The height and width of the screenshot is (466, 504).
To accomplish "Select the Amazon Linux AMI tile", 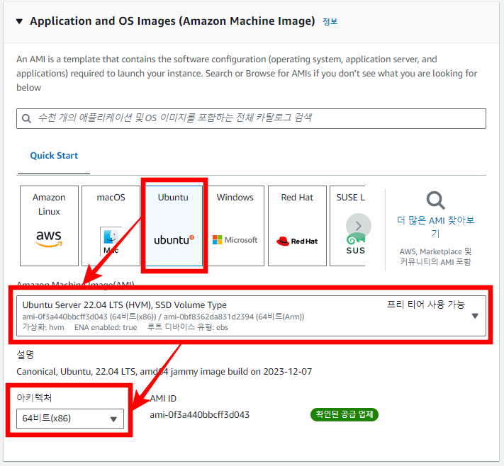I will 49,226.
